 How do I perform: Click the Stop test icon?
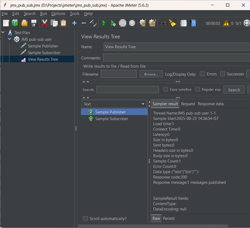122,23
